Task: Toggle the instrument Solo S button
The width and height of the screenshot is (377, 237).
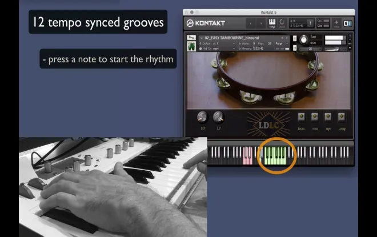Action: (295, 38)
